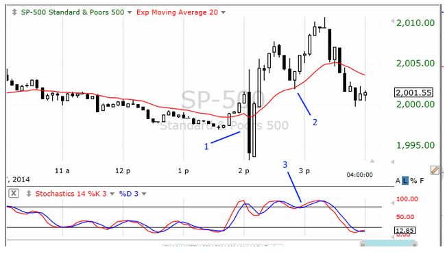This screenshot has width=445, height=254.
Task: Click the 2 p time axis label
Action: (244, 171)
